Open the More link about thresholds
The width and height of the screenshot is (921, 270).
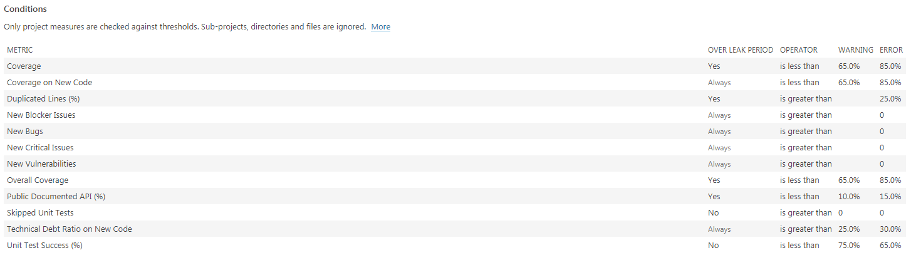(x=380, y=27)
